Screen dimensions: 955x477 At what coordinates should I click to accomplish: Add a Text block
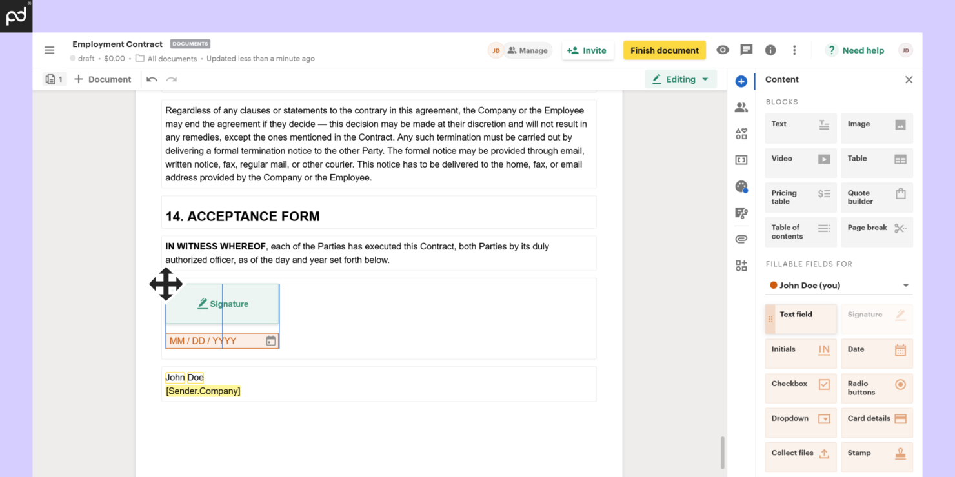pyautogui.click(x=801, y=128)
